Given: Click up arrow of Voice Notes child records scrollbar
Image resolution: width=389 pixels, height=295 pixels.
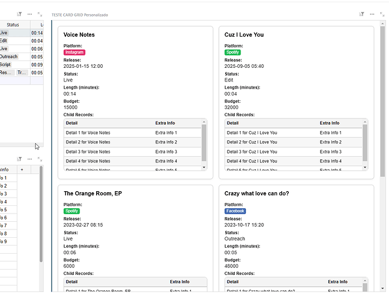Looking at the screenshot, I should [204, 122].
